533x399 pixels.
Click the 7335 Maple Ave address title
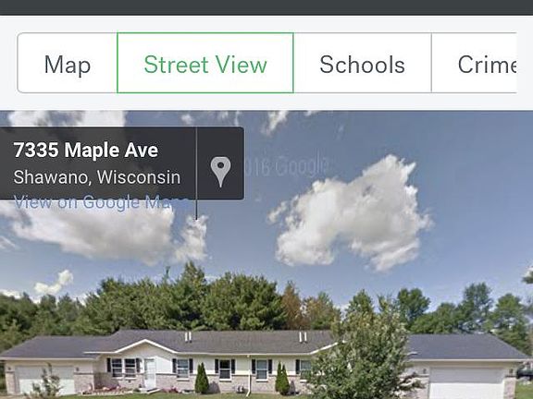tap(86, 150)
